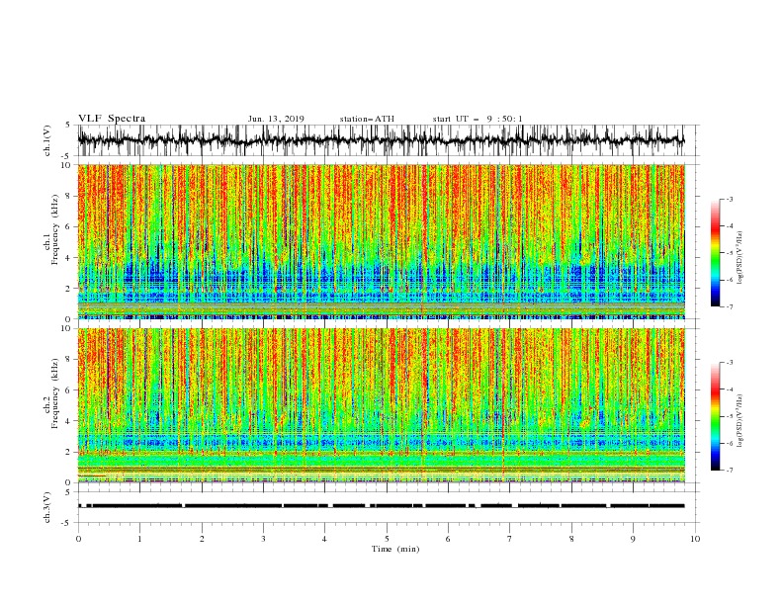The image size is (783, 605).
Task: Click the ch.3(V) axis label
Action: click(x=47, y=507)
